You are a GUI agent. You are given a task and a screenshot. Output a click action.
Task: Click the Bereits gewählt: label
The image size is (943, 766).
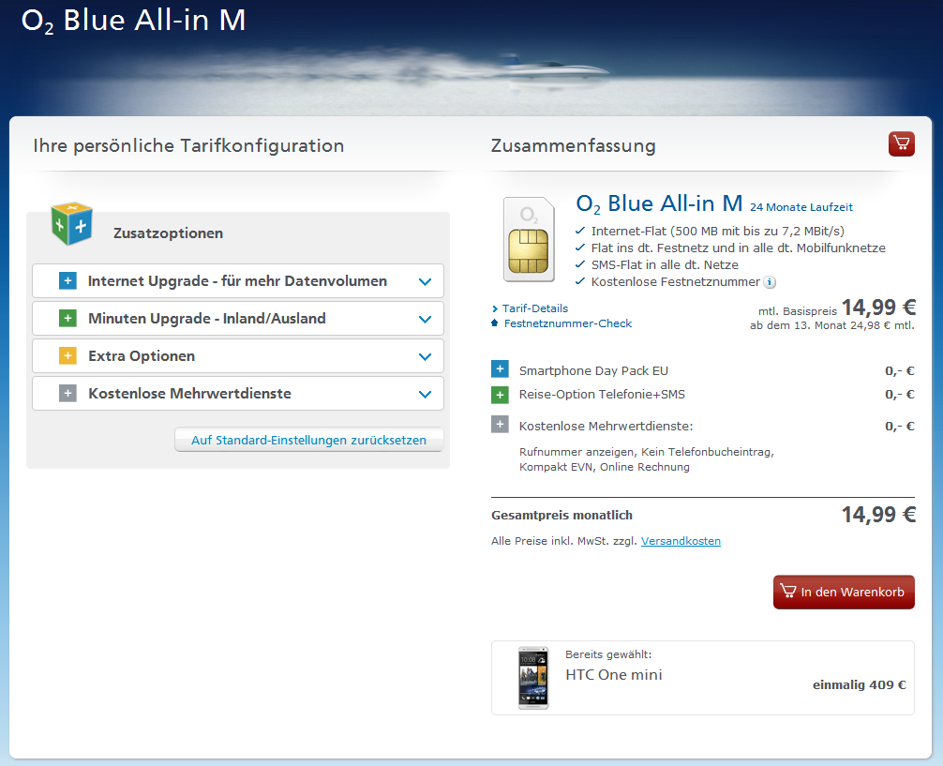point(608,654)
